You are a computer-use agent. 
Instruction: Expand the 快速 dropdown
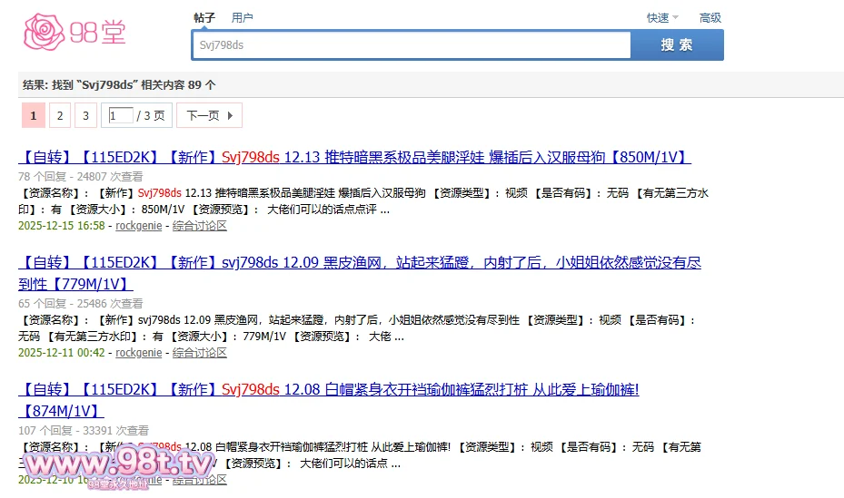tap(662, 18)
